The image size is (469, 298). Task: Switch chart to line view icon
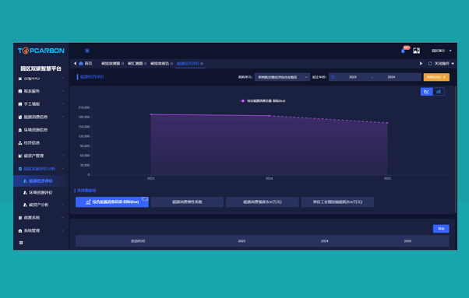click(426, 92)
